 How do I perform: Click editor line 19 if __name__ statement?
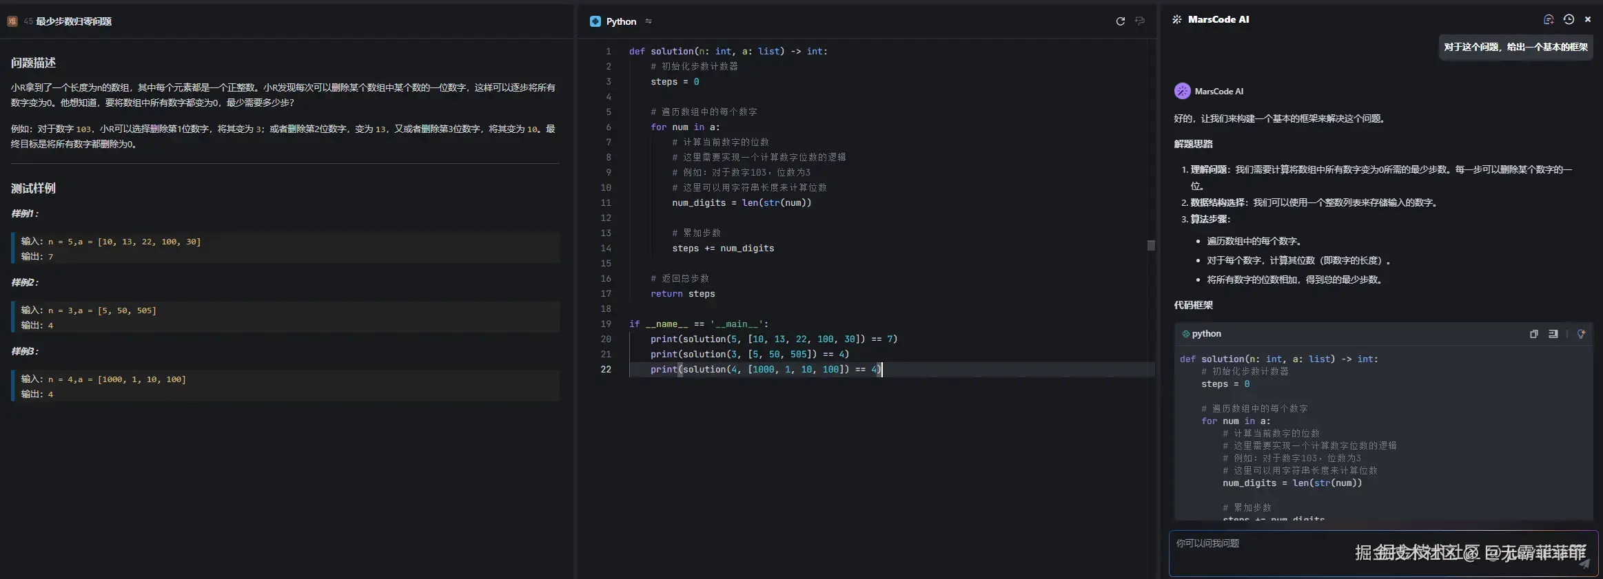699,324
